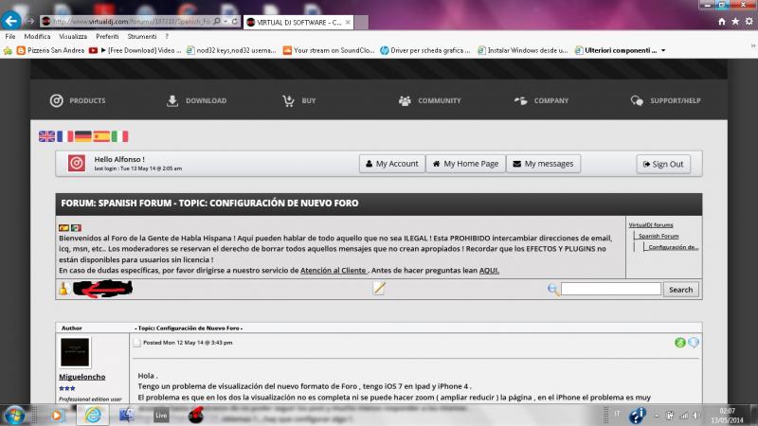Click the red VirtualDJ logo icon
The image size is (758, 426).
click(77, 163)
